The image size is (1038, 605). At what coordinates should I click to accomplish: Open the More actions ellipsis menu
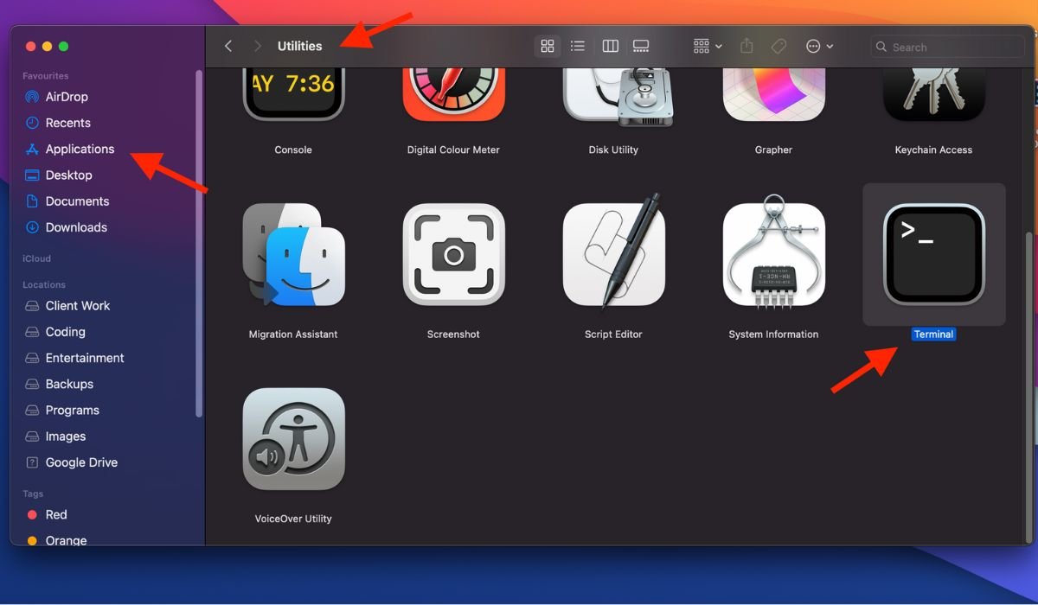819,46
